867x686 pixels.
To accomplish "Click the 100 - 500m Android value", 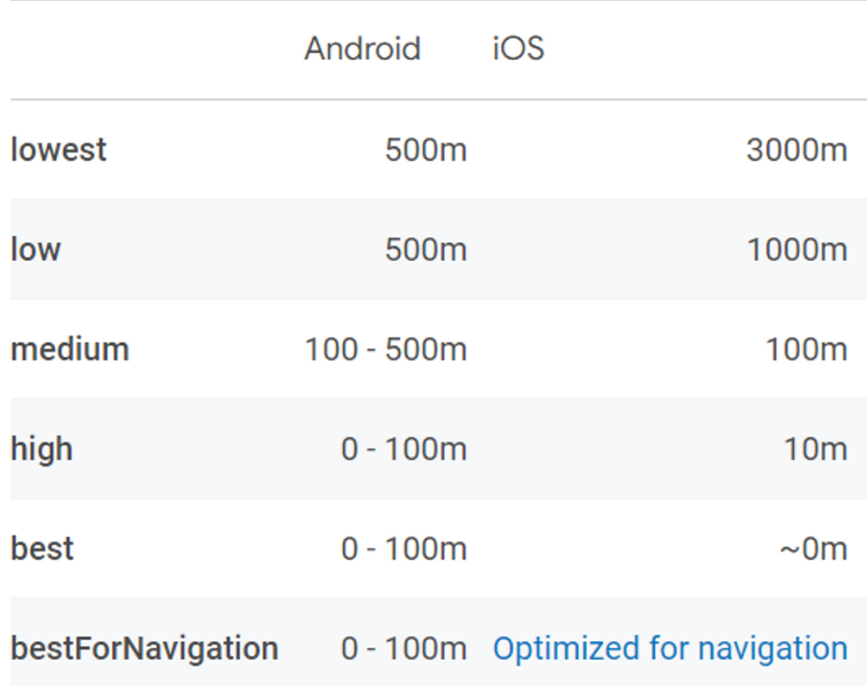I will pos(386,350).
